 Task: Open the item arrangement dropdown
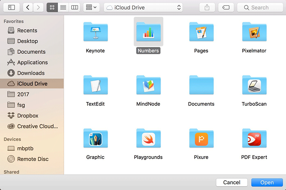(x=92, y=7)
